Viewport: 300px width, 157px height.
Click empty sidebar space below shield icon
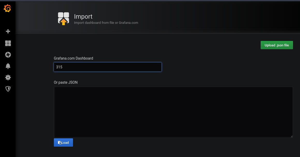click(8, 122)
